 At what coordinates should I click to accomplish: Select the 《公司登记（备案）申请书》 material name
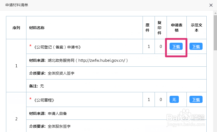point(58,47)
